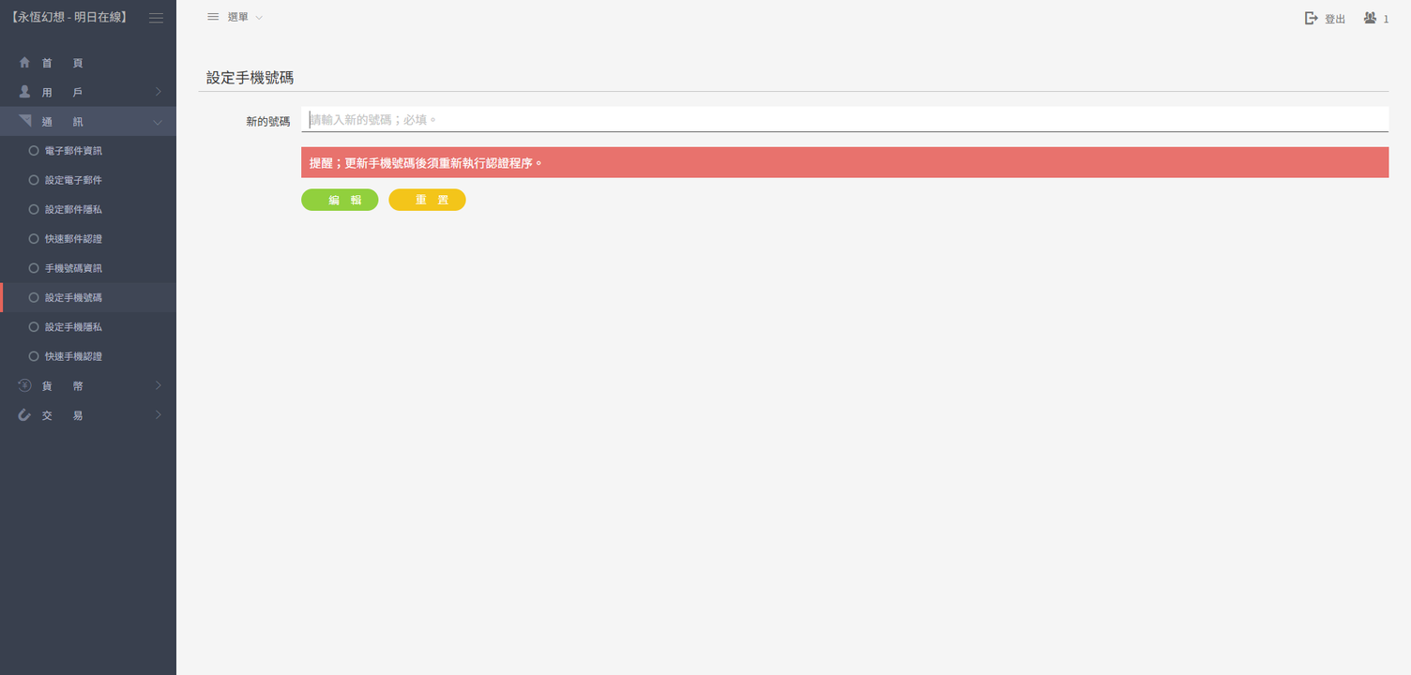Click the 永恆幻想 - 明日在線 site title
The image size is (1411, 675).
[x=69, y=18]
